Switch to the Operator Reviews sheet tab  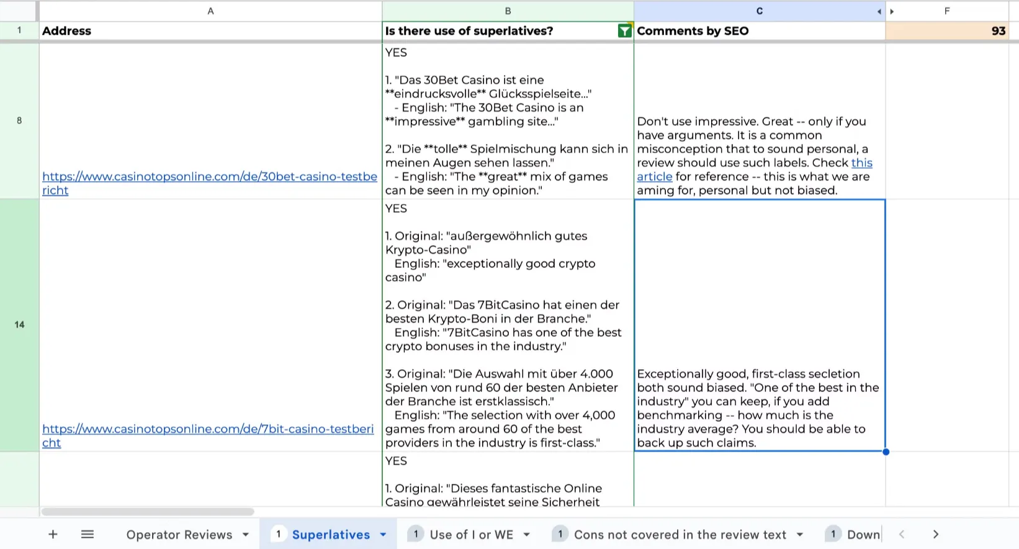pos(179,535)
